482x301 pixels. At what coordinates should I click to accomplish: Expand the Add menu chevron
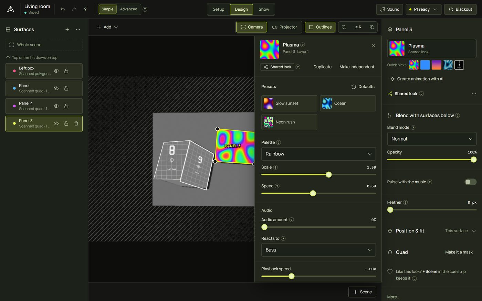[x=116, y=27]
